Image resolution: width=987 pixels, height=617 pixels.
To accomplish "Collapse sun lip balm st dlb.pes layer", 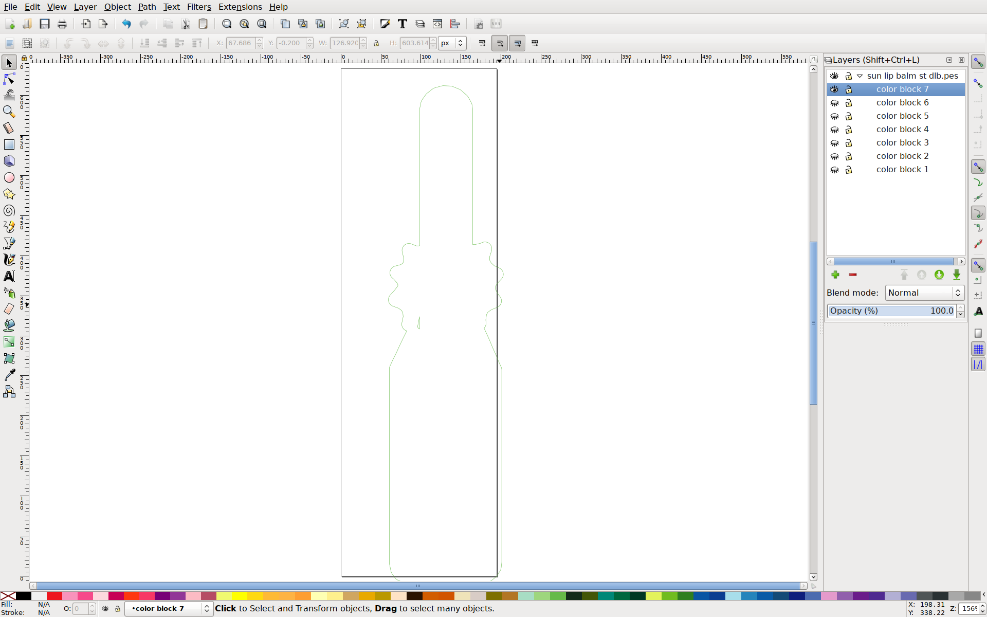I will (x=860, y=76).
